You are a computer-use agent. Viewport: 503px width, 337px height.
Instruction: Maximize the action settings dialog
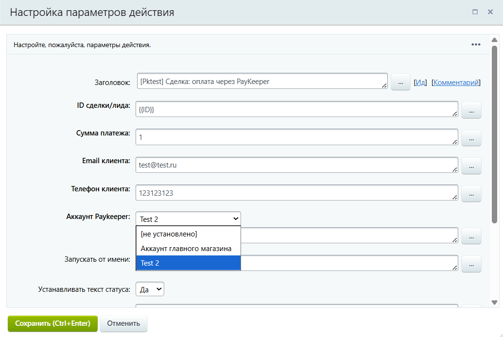point(475,12)
